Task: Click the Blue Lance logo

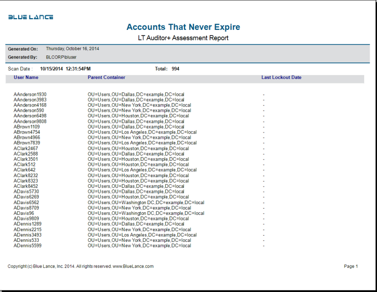Action: [30, 17]
